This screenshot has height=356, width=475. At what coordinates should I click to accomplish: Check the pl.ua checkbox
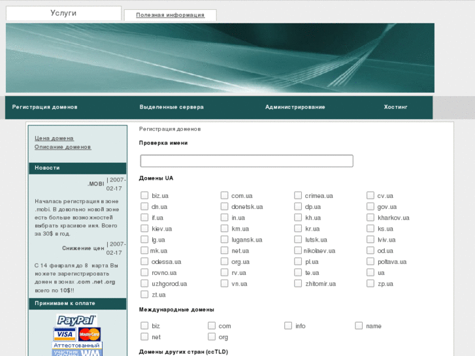pos(298,261)
